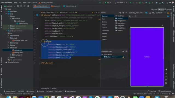Click the Debug app bug icon

[x=140, y=3]
